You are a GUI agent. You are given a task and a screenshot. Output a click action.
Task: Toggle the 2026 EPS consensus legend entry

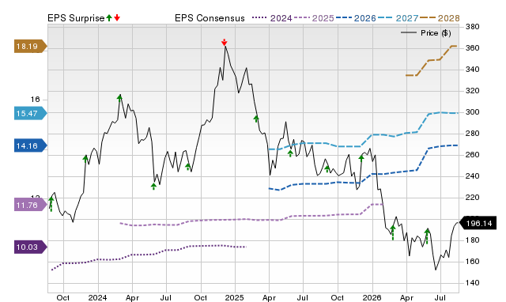356,18
